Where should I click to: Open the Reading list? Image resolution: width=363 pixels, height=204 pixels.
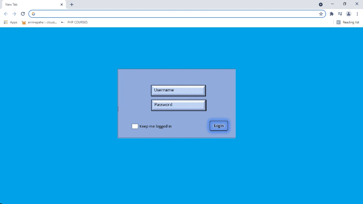click(x=348, y=22)
